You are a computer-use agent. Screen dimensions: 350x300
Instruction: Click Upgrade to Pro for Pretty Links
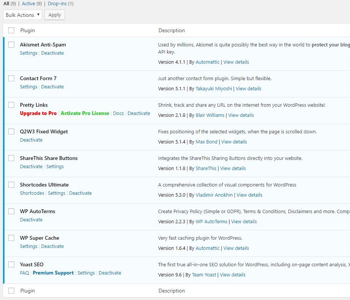click(38, 113)
